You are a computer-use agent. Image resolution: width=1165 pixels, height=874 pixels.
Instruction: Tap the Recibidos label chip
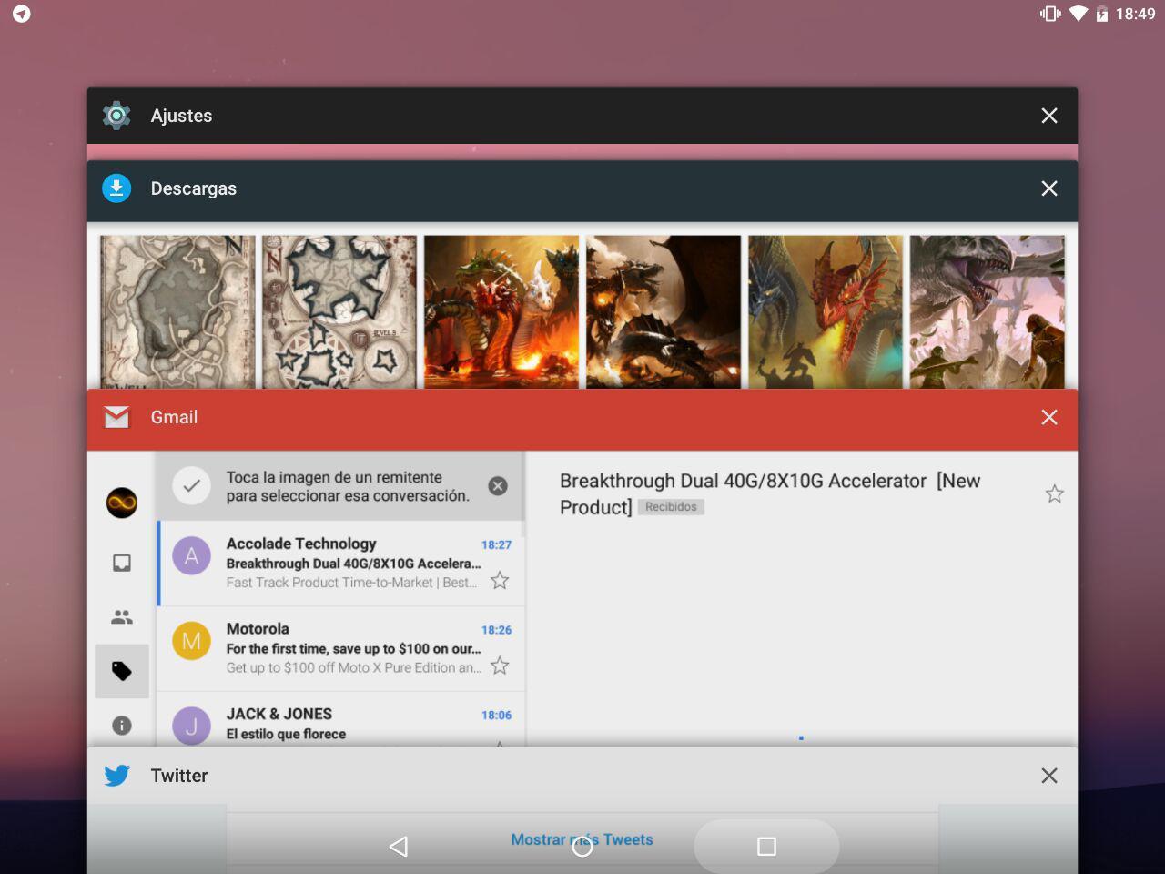tap(671, 507)
